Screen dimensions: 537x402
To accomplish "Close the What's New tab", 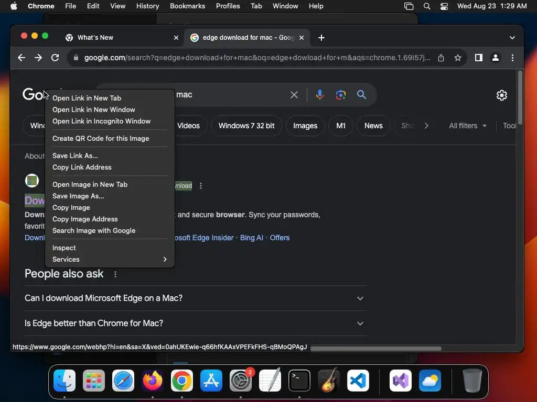I will click(x=176, y=38).
